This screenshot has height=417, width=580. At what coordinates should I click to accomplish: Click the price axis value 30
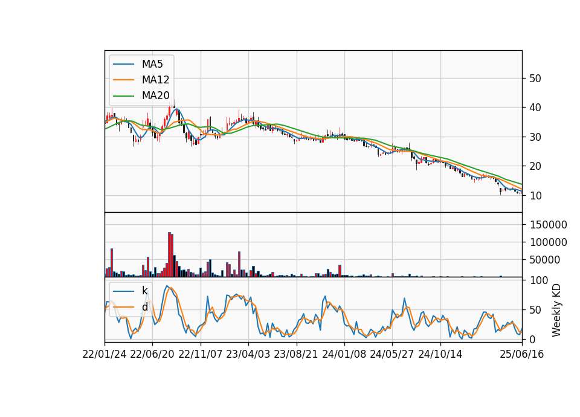tap(535, 137)
